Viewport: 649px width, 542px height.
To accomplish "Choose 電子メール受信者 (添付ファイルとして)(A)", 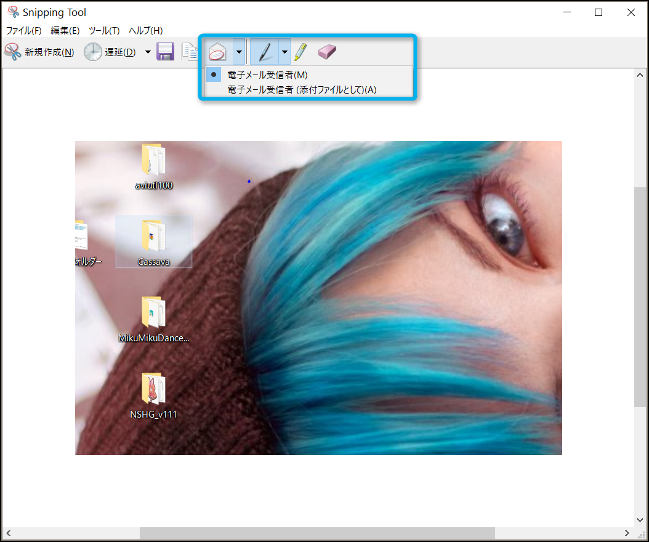I will (x=301, y=90).
